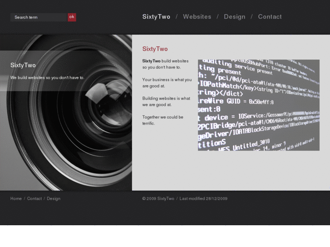Click the 'Last modified 28/12/2009' footer text
The height and width of the screenshot is (247, 330).
pos(203,199)
